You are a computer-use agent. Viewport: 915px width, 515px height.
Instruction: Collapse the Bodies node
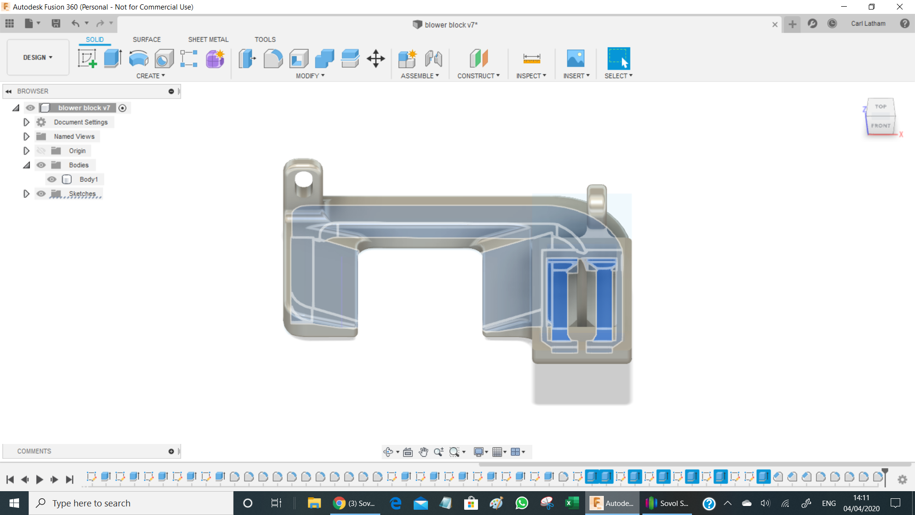26,165
